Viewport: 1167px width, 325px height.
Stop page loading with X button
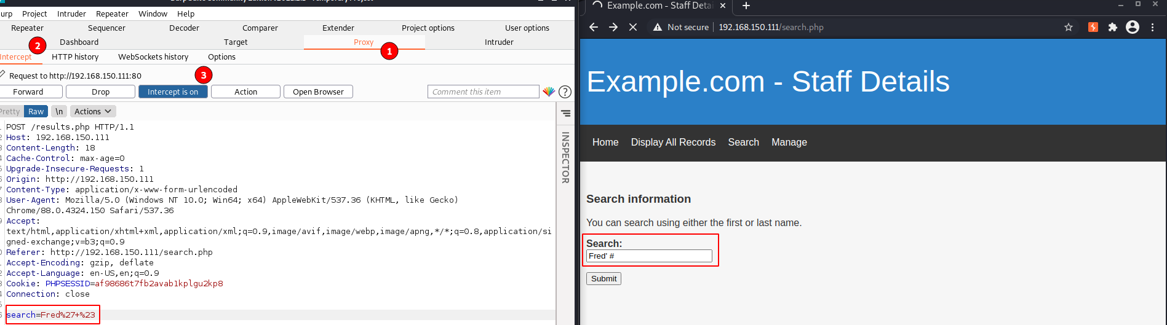tap(632, 27)
